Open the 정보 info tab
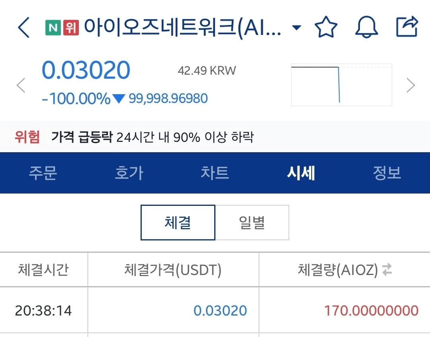 point(387,173)
